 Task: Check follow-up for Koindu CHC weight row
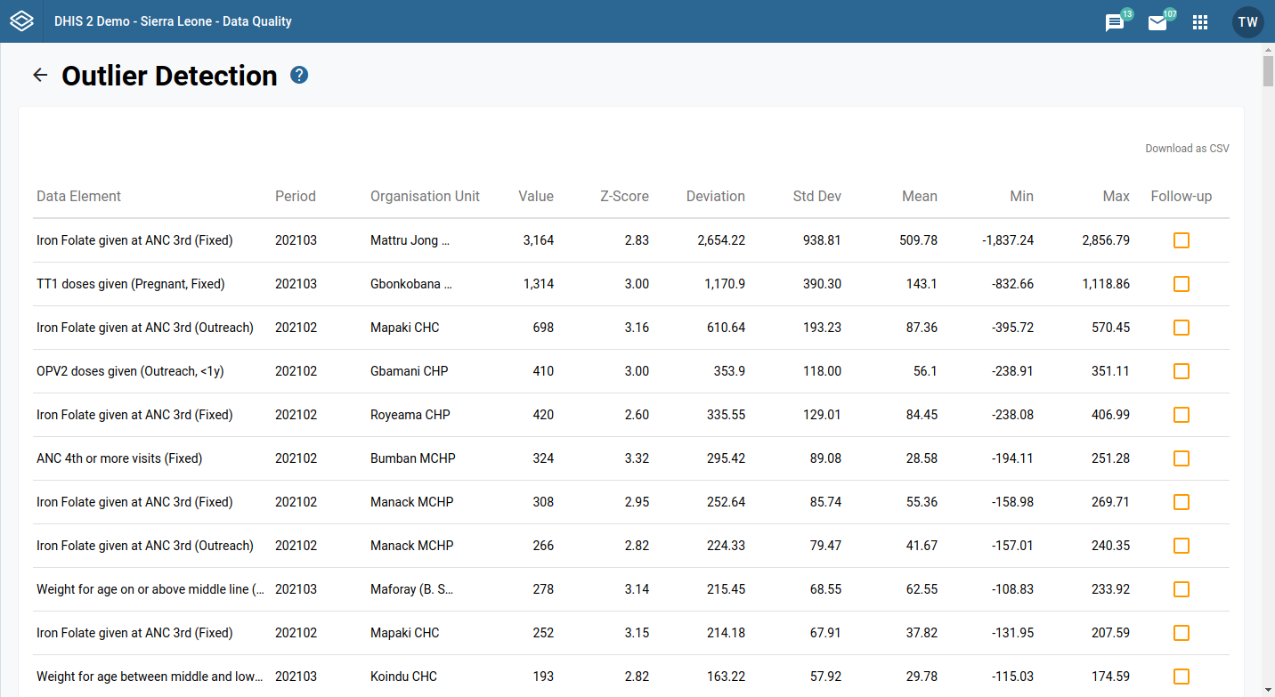point(1182,677)
